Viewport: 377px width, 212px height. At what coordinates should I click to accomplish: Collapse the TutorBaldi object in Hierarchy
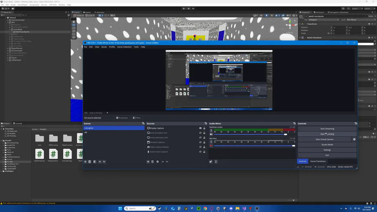[x=10, y=29]
